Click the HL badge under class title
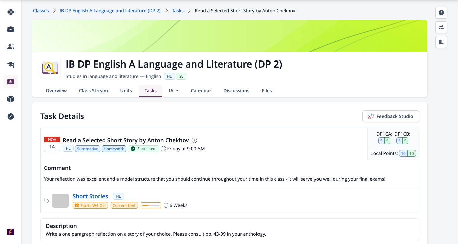The width and height of the screenshot is (458, 244). 169,76
